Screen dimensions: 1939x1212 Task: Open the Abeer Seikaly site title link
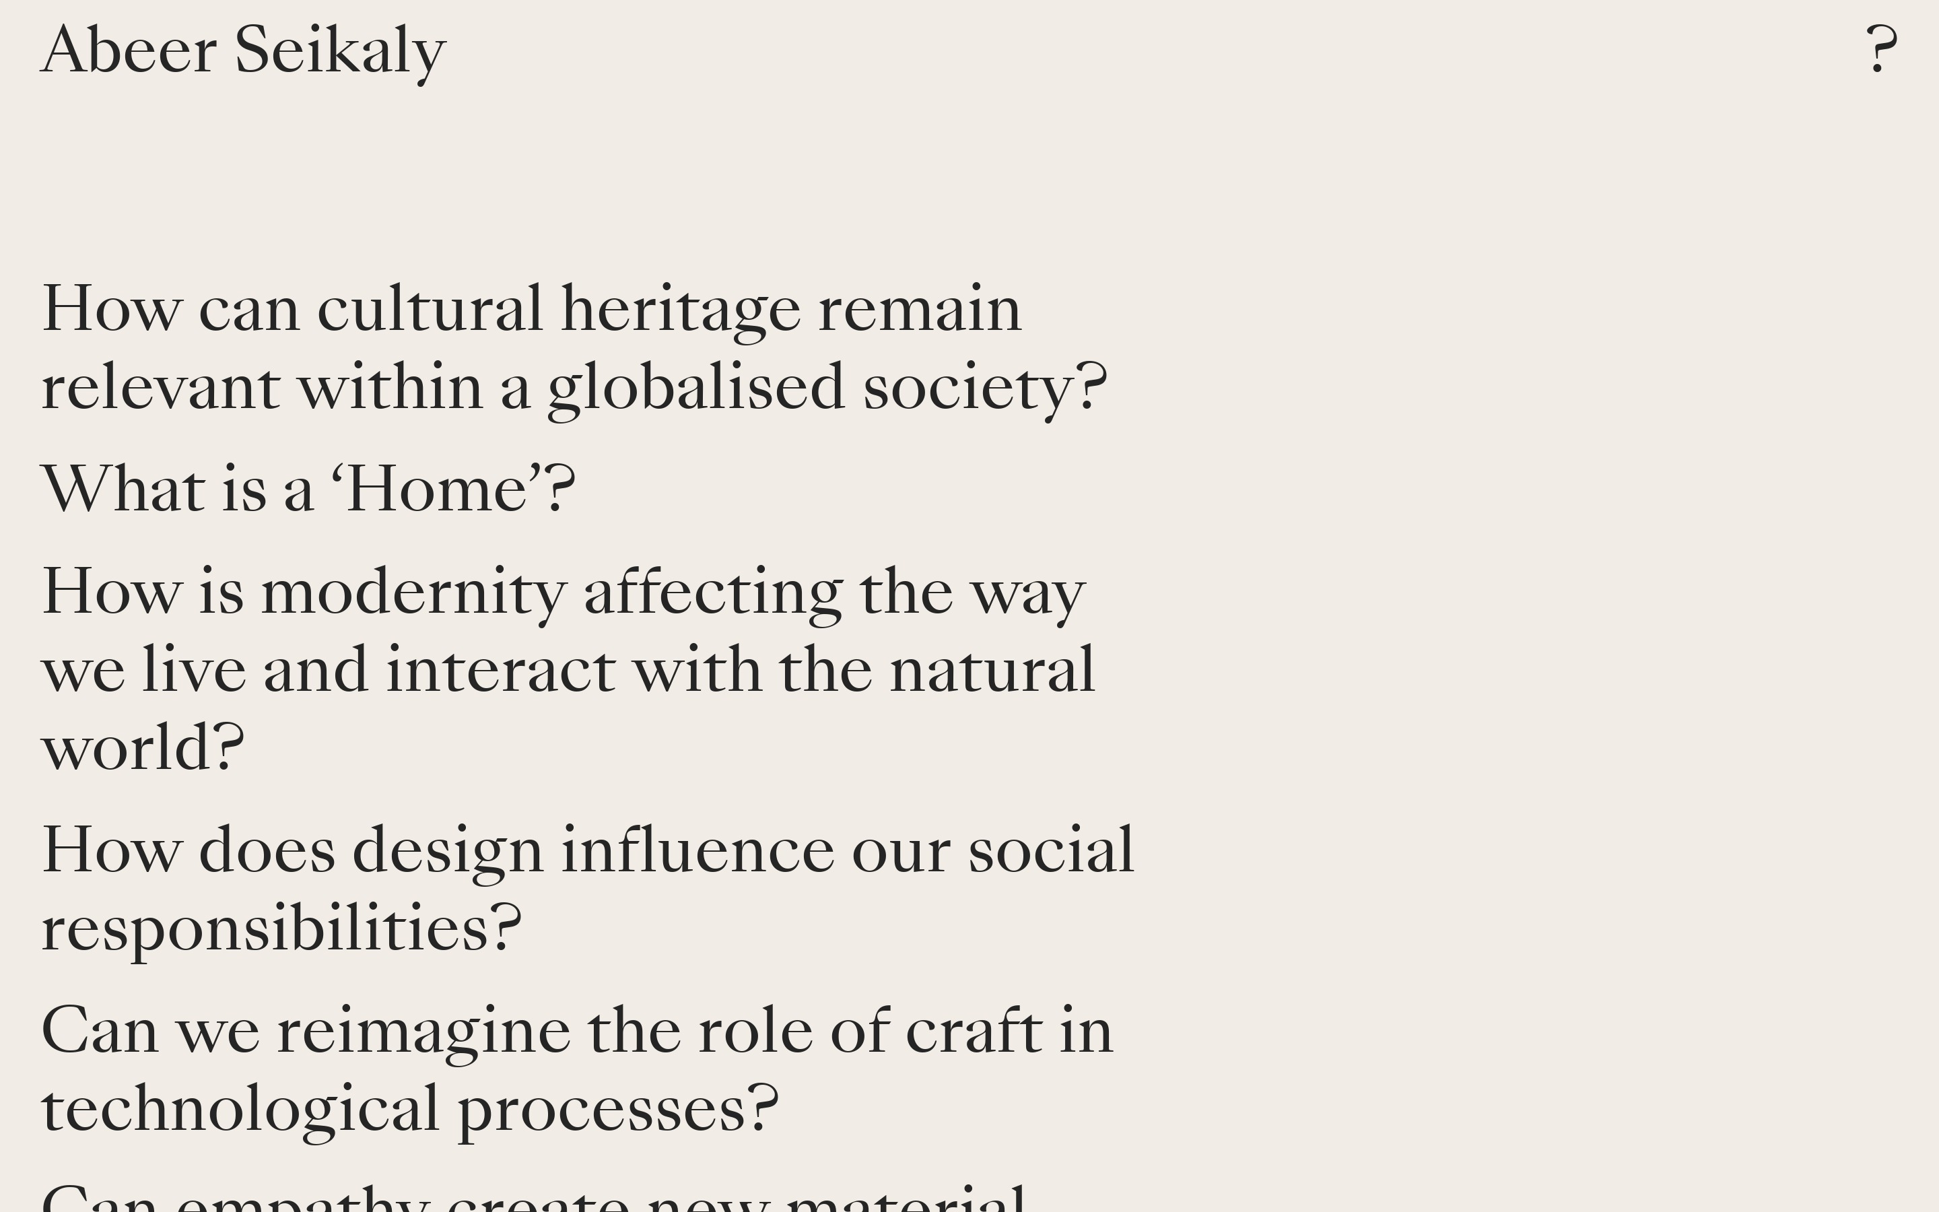[244, 50]
